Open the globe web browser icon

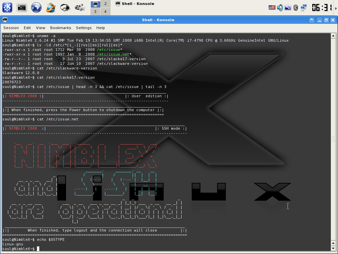point(36,8)
